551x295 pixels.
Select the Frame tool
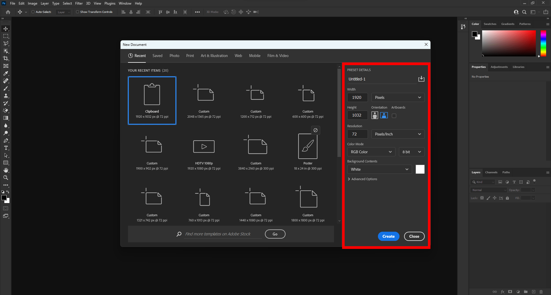(6, 66)
